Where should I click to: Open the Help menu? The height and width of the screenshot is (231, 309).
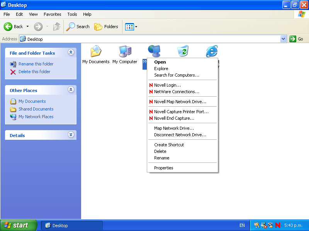click(87, 14)
